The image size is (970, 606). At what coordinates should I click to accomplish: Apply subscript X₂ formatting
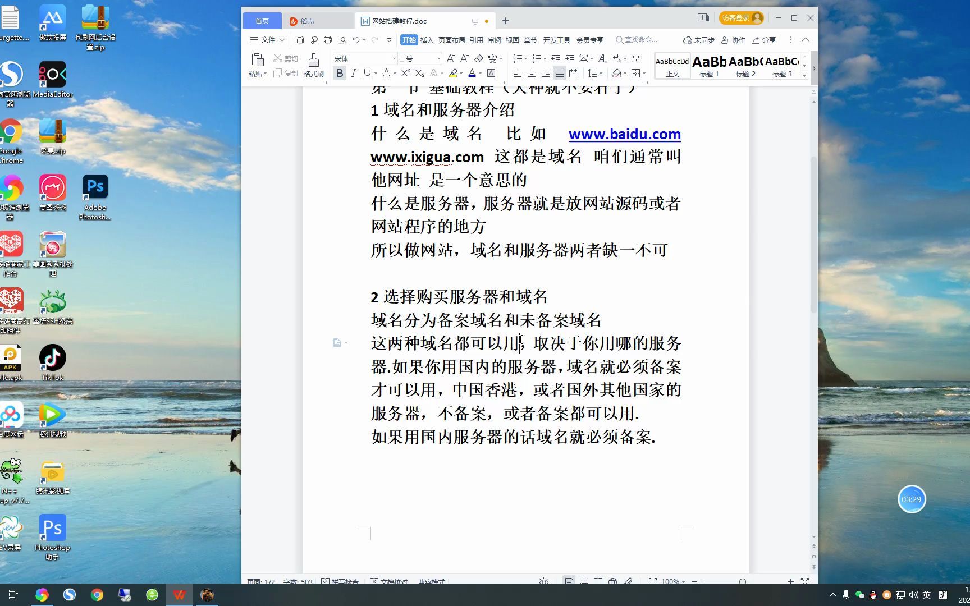pos(420,73)
